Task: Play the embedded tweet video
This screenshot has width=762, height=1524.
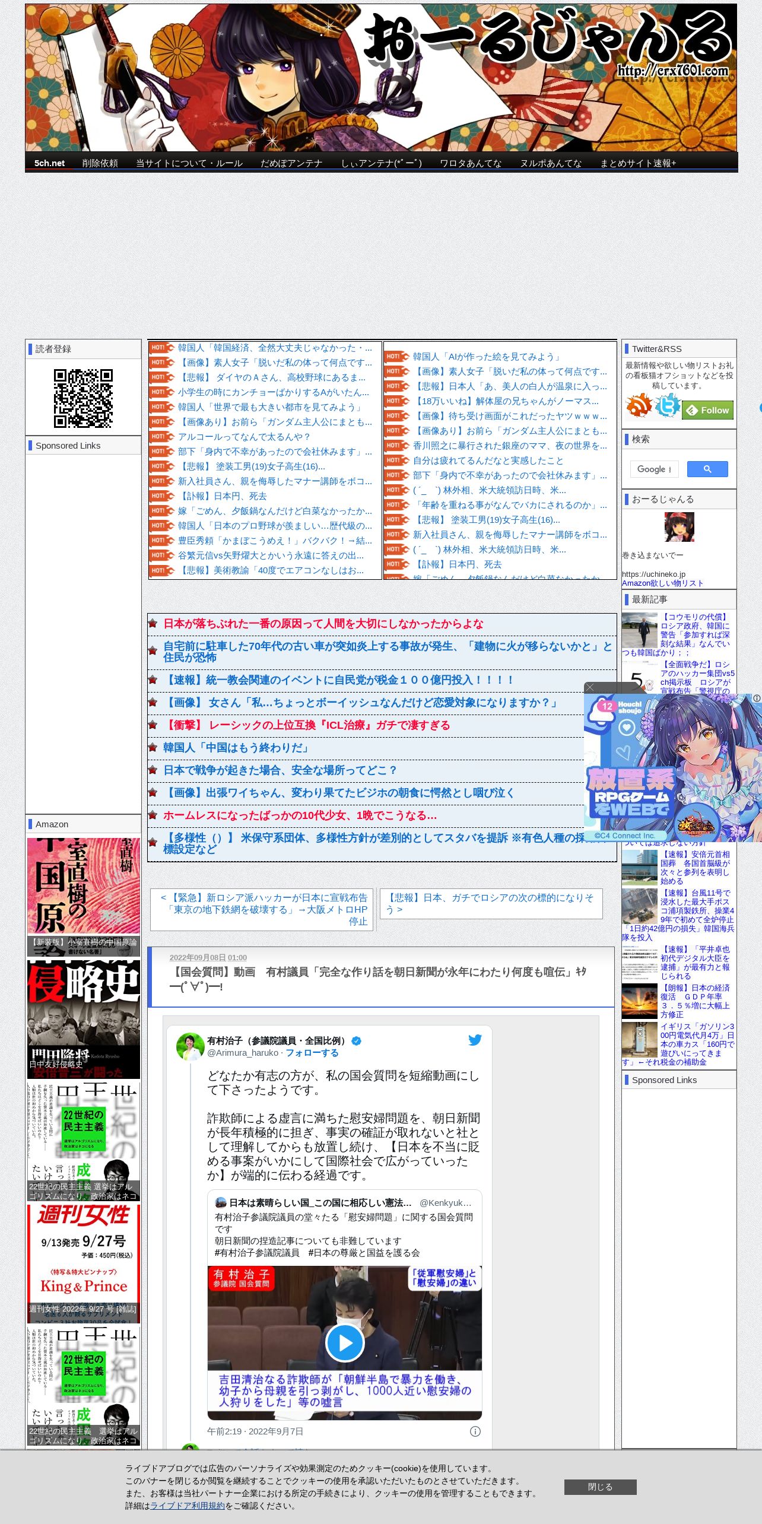Action: click(345, 1342)
